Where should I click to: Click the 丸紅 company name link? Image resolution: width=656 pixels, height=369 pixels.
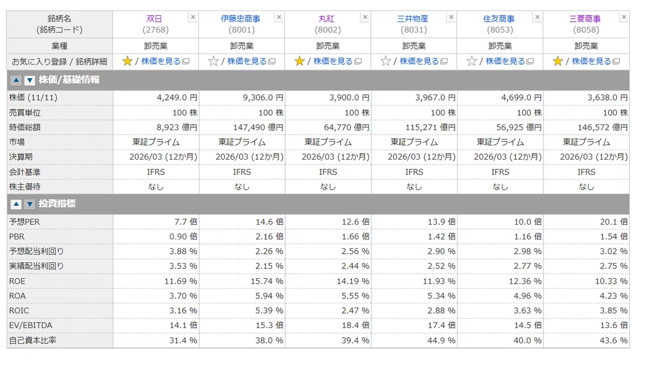pos(327,19)
